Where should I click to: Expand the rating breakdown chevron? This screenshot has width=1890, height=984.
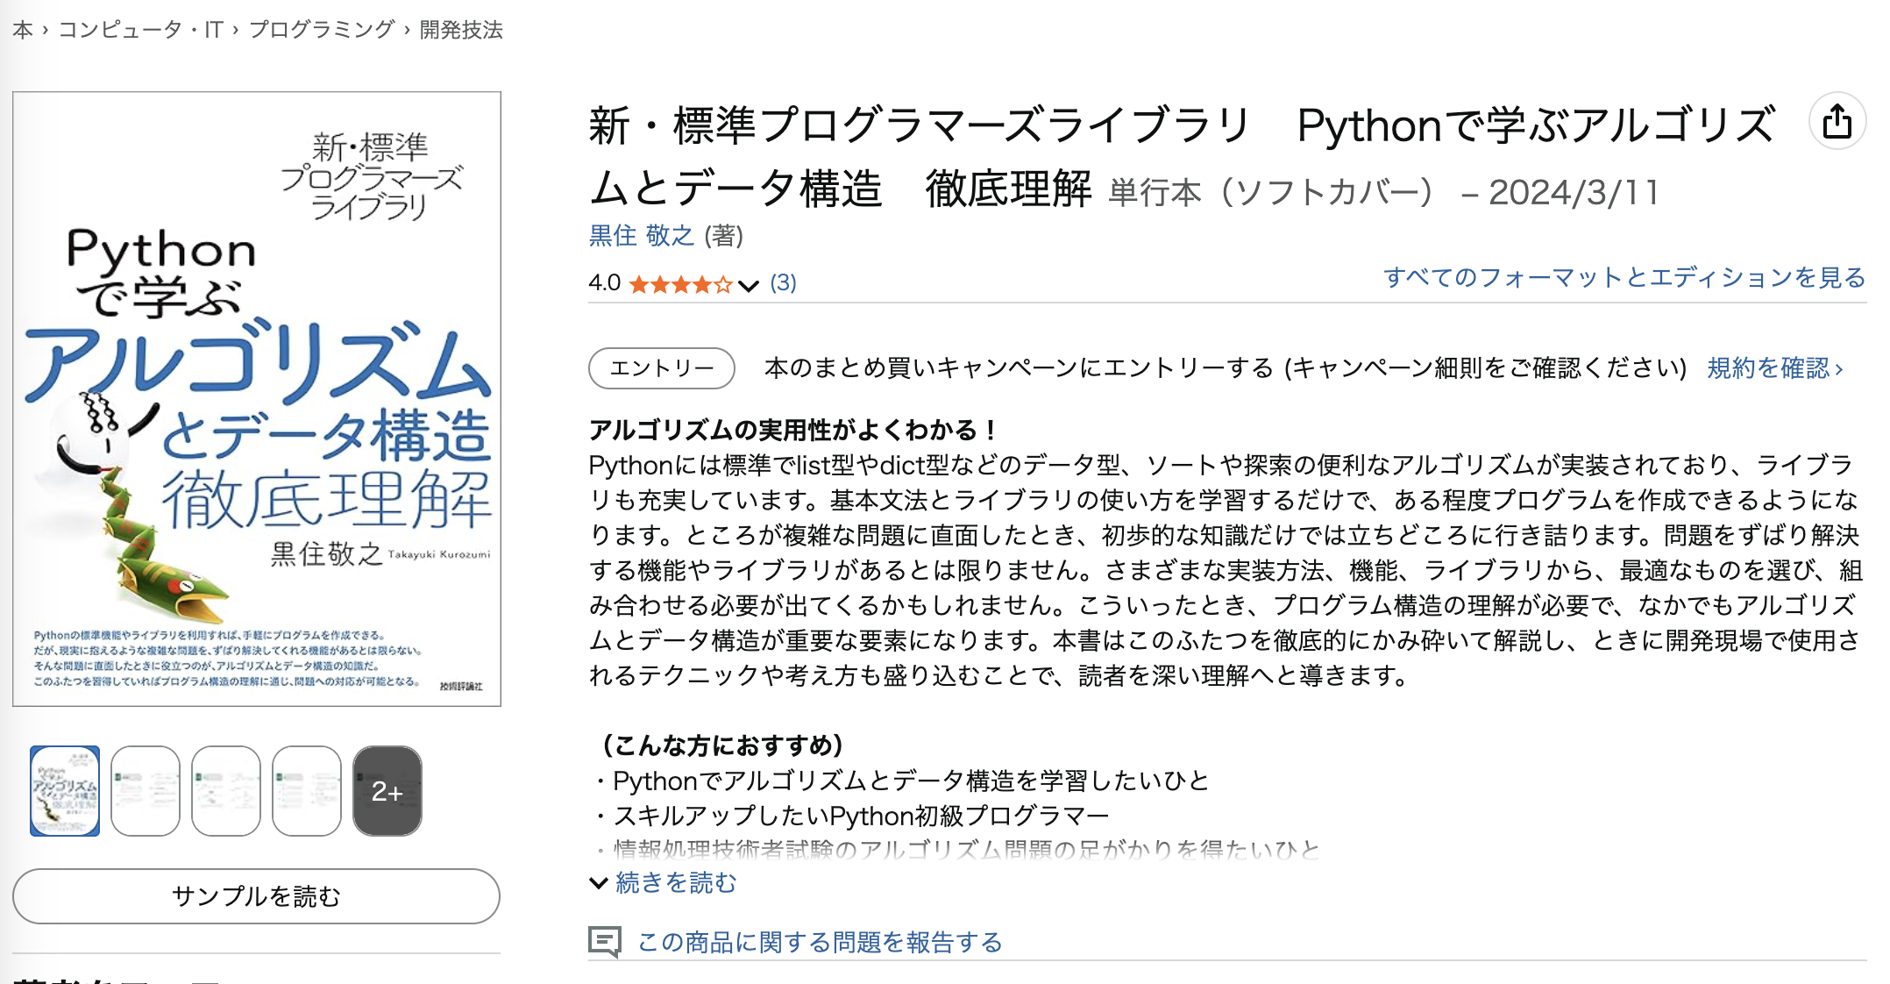(x=748, y=285)
